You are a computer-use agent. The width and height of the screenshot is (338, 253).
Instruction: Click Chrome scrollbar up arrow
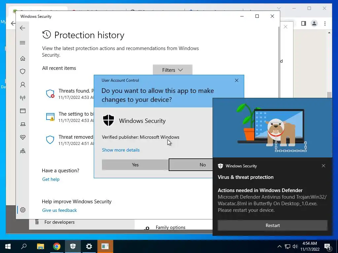tap(329, 33)
